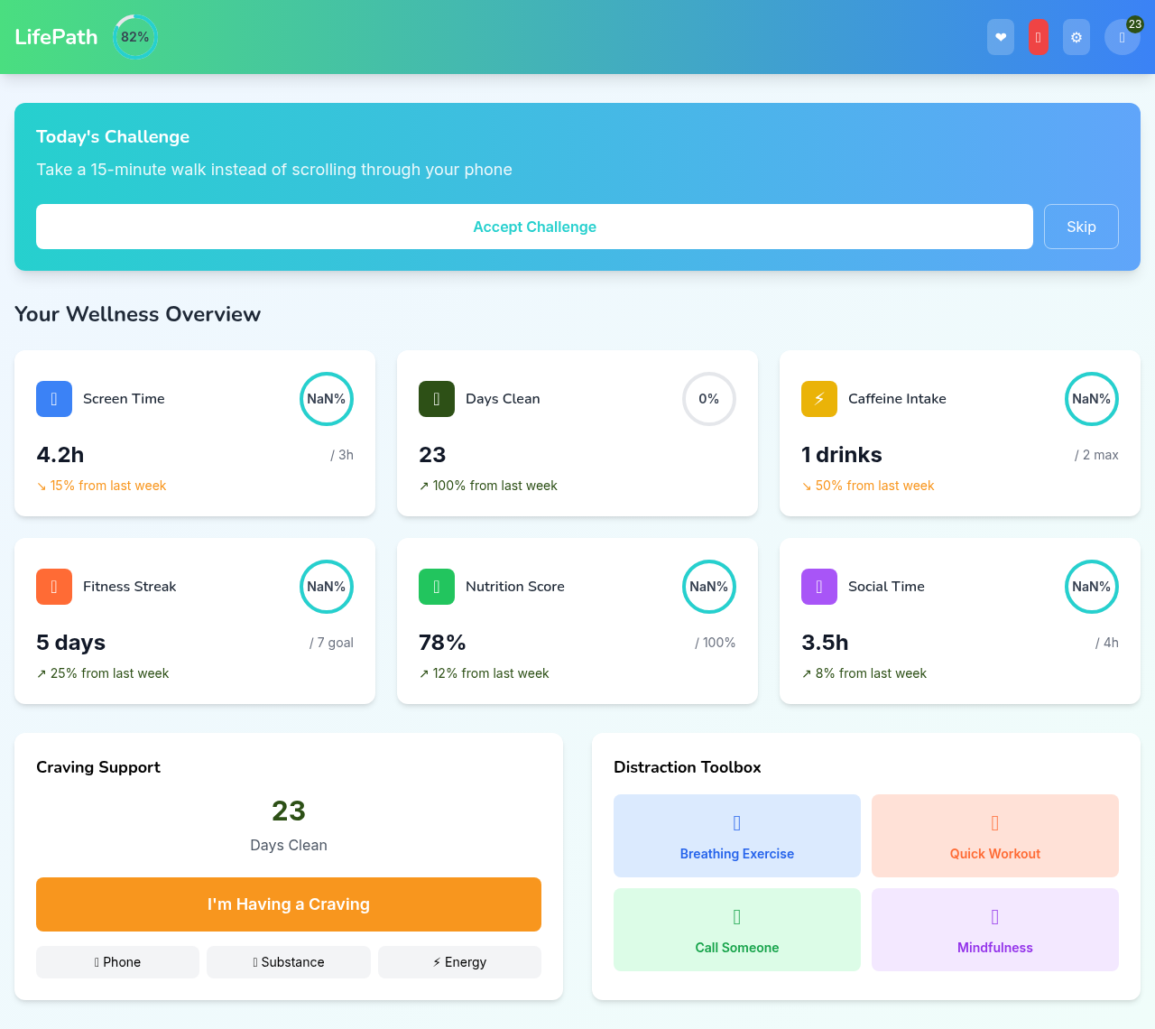Select the Phone craving trigger chip

pos(117,962)
